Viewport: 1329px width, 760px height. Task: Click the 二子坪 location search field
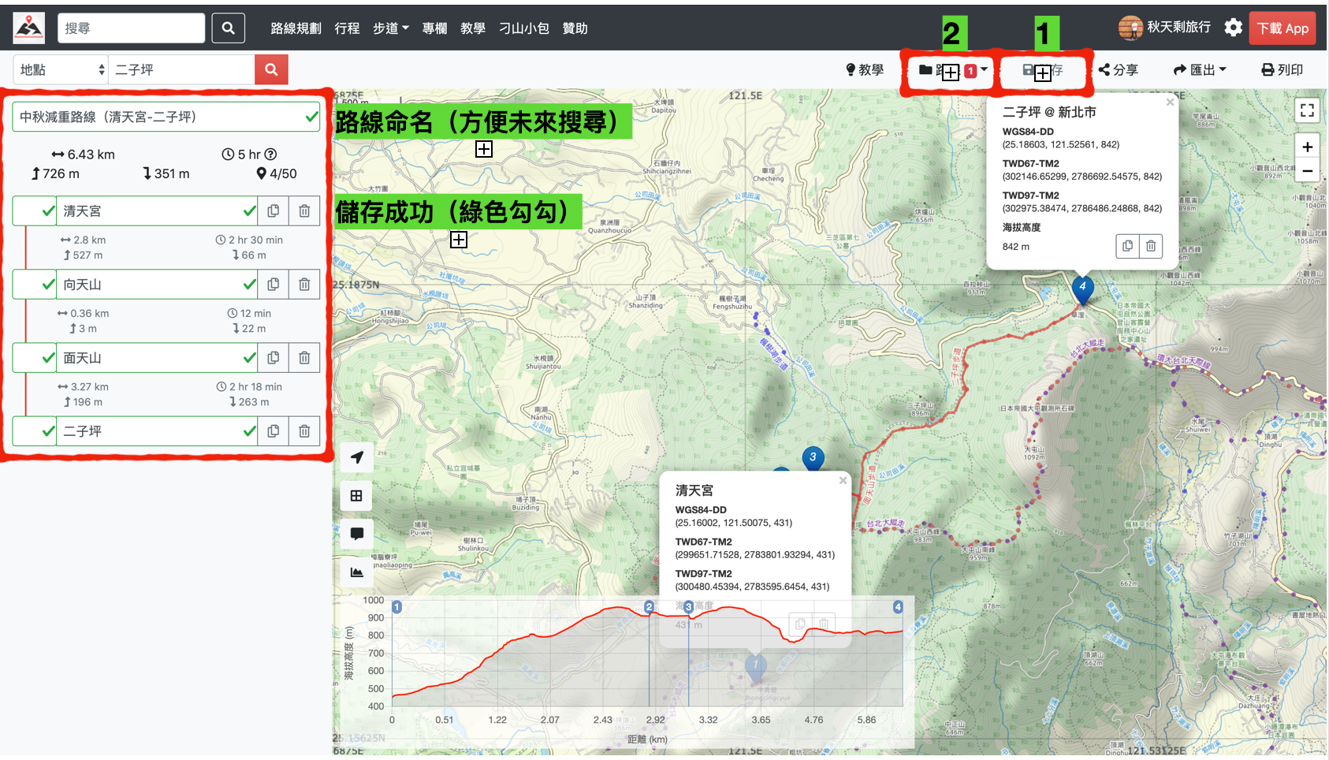181,69
